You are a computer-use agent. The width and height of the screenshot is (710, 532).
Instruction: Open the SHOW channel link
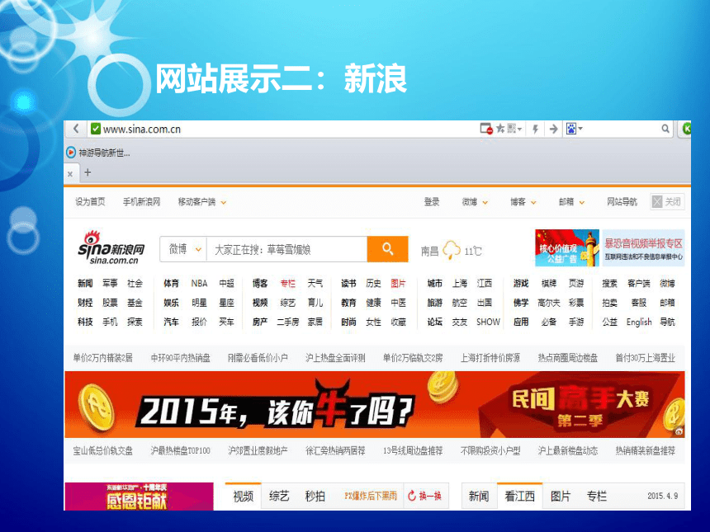[x=488, y=322]
